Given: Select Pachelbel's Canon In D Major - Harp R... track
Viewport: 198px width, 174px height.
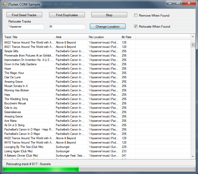Looking at the screenshot, I should (x=96, y=129).
